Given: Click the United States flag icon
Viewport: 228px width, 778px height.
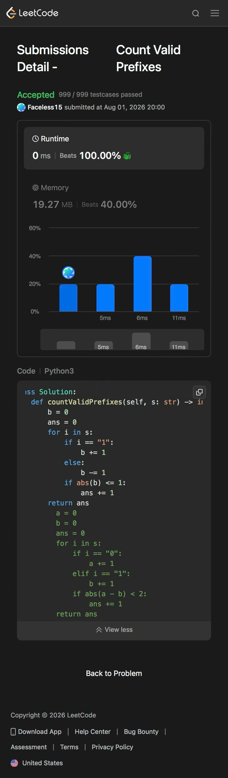Looking at the screenshot, I should [x=14, y=763].
